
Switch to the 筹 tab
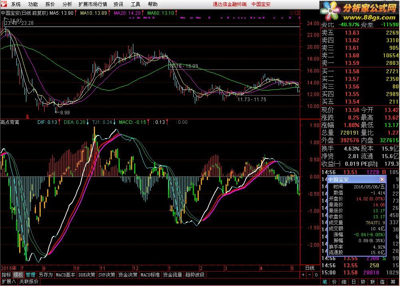392,282
